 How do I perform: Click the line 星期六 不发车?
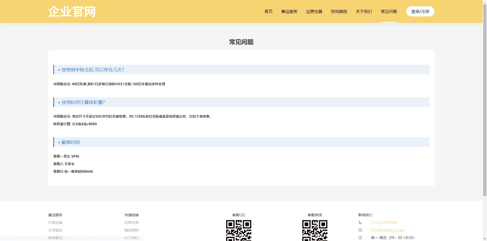(x=64, y=164)
